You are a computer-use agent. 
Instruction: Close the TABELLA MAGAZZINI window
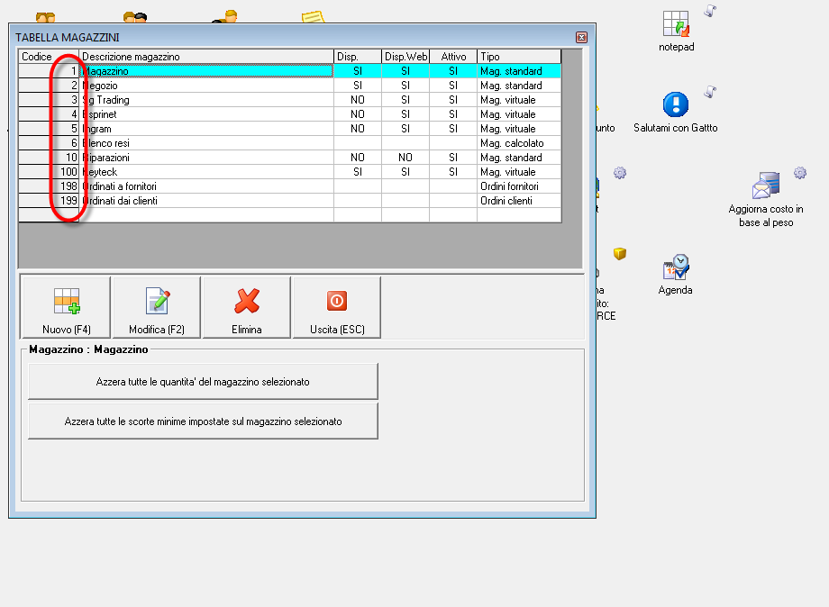pos(581,37)
